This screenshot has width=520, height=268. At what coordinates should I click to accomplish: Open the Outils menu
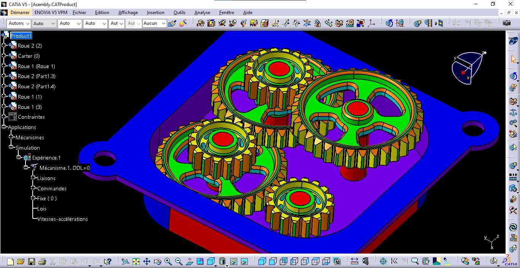coord(179,13)
